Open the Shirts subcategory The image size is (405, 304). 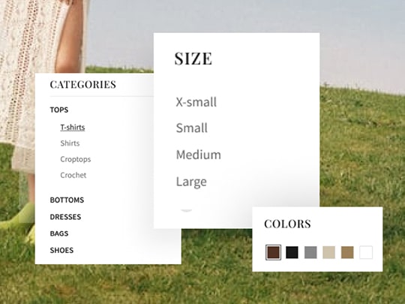tap(70, 143)
